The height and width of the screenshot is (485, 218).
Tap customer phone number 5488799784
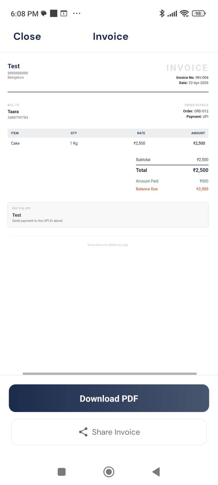[18, 117]
